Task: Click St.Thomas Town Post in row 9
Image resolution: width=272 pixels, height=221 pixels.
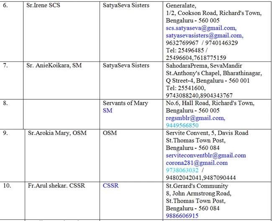Action: pos(196,140)
